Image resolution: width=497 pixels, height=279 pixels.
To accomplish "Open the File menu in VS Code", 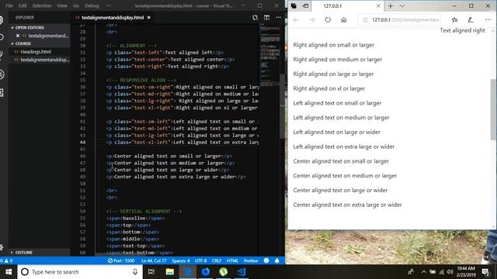I will pos(9,5).
